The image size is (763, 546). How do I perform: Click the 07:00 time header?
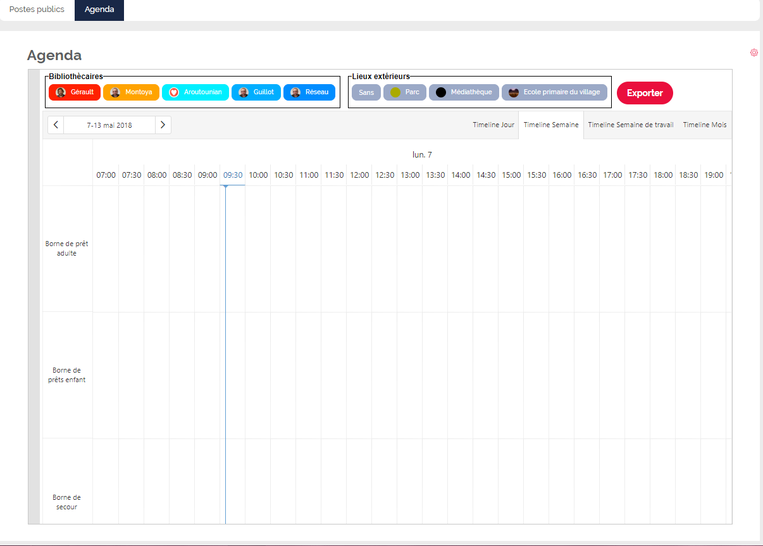(x=106, y=175)
